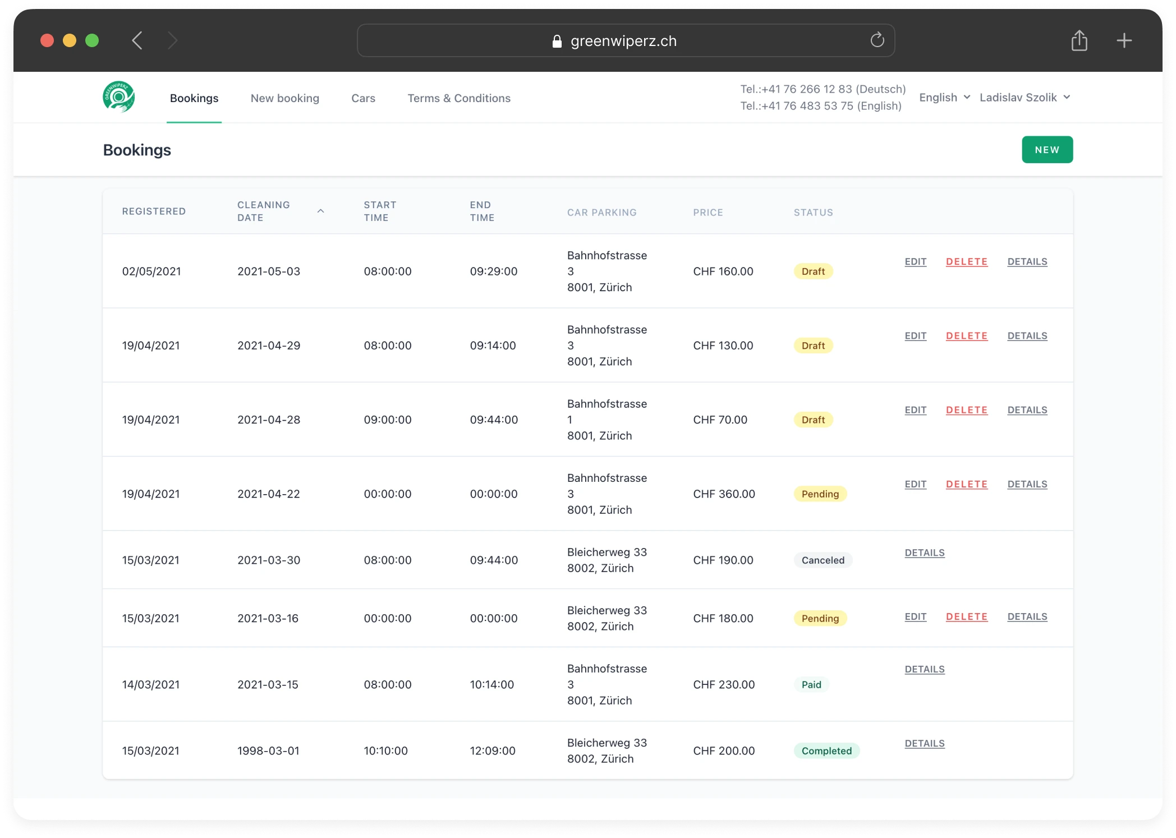View details of 2021-04-28 booking

coord(1027,410)
